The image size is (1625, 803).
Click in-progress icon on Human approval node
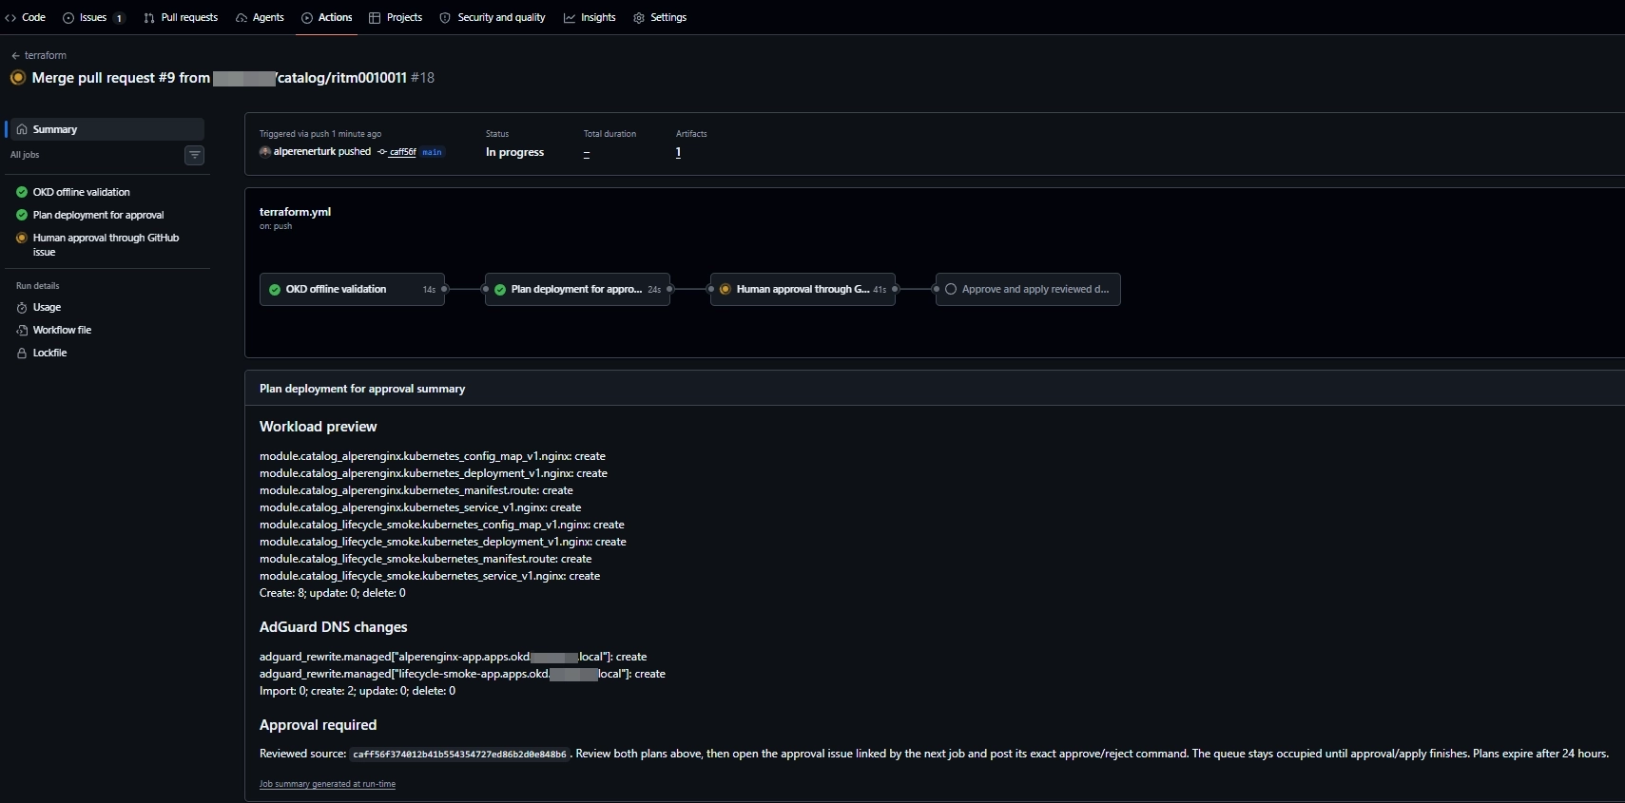(725, 289)
